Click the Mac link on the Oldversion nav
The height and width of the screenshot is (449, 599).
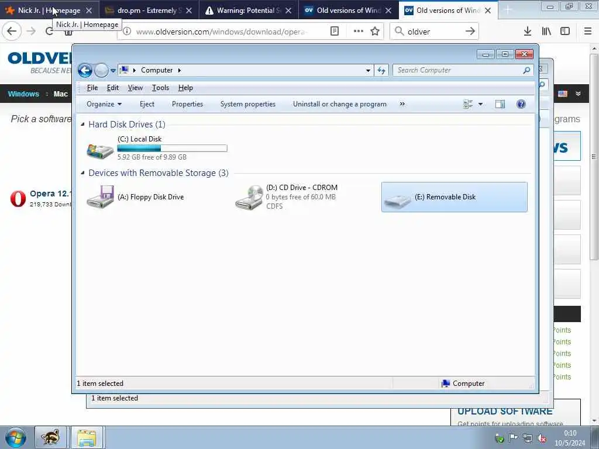click(60, 94)
